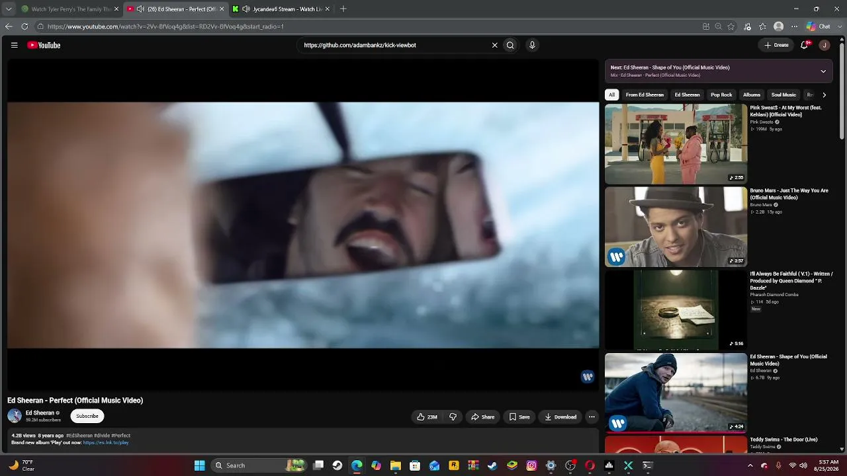Screen dimensions: 847x476
Task: Go to the YouTube home logo
Action: tap(44, 45)
